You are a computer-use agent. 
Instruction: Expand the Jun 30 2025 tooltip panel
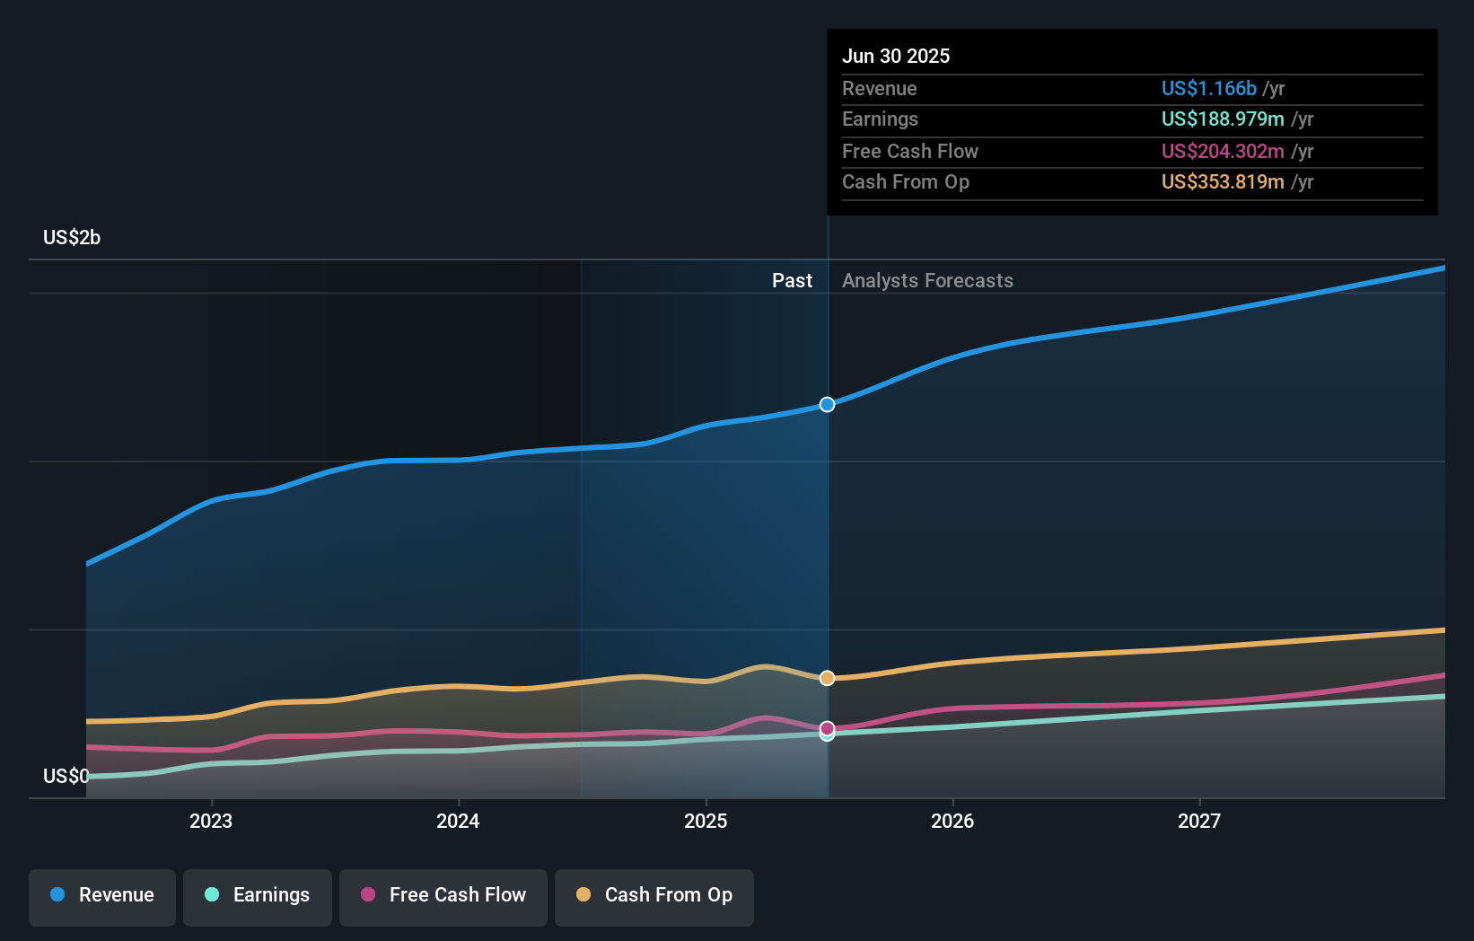(x=896, y=56)
